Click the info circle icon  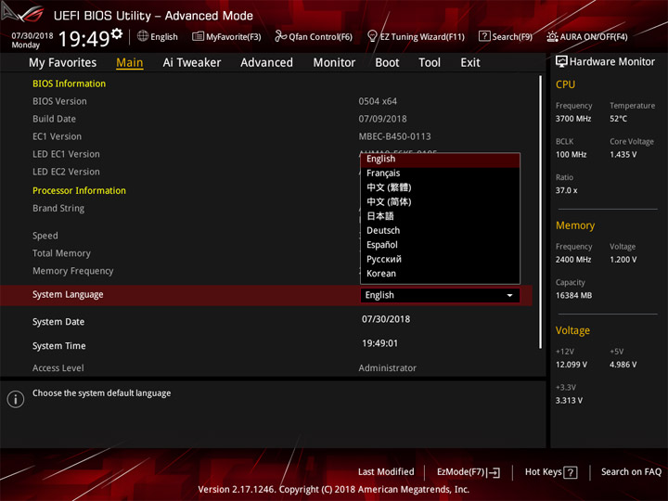[16, 399]
